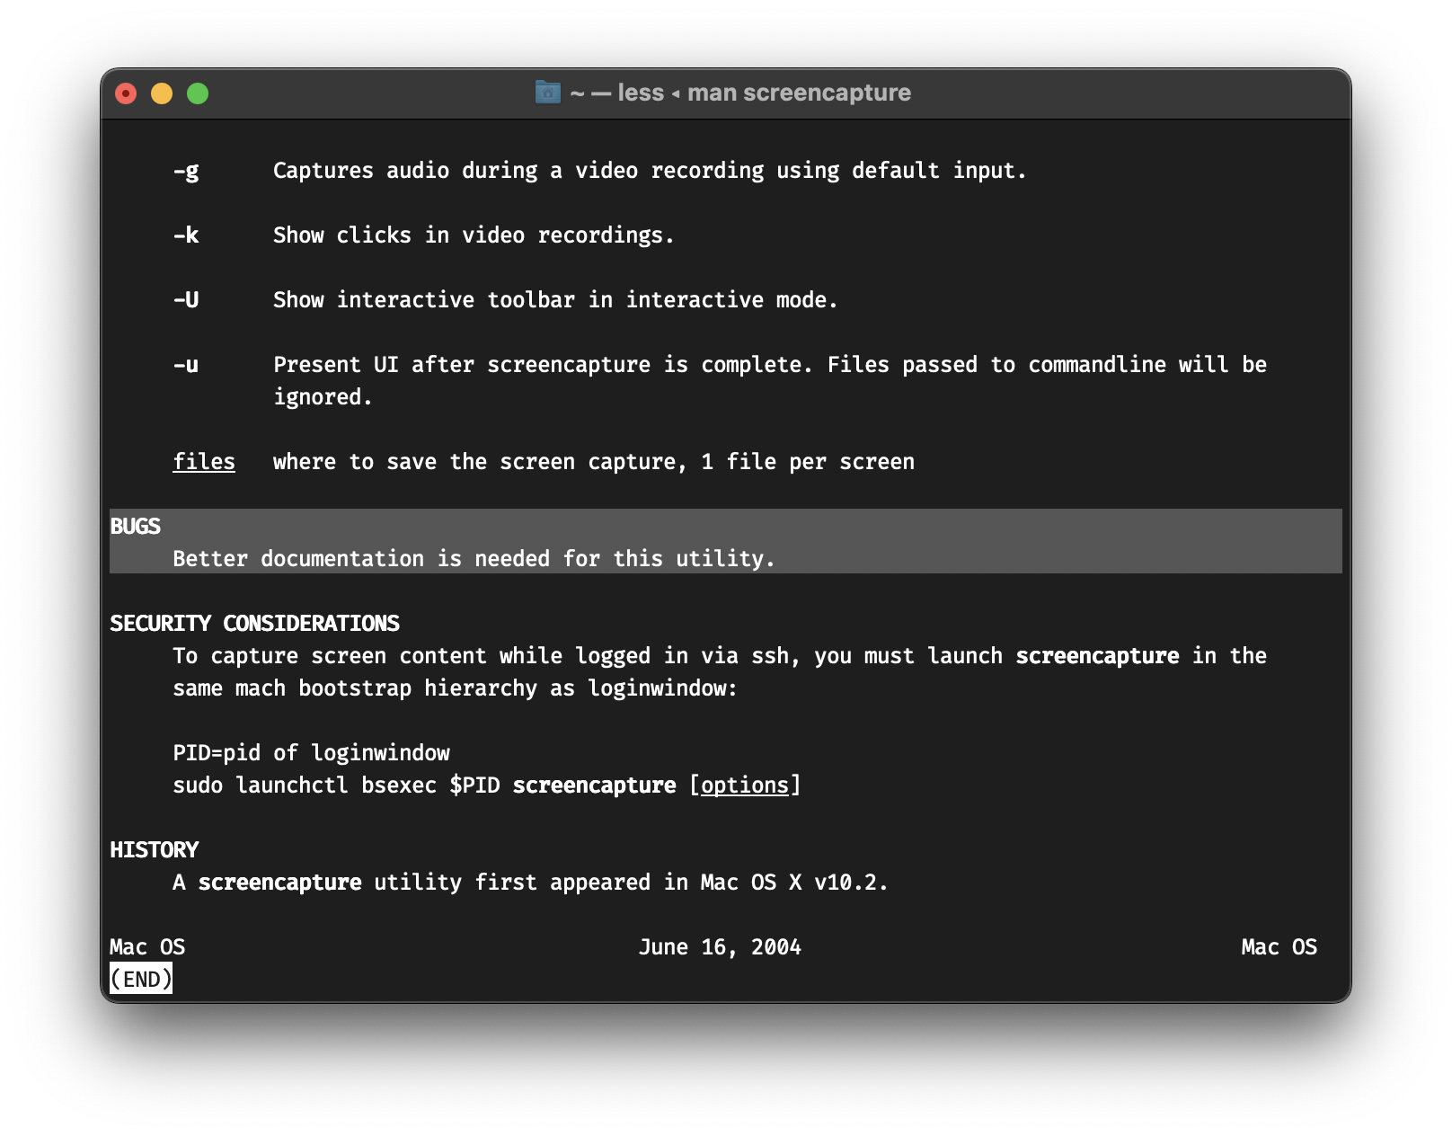
Task: Click 'Better documentation is needed' line
Action: coord(474,559)
